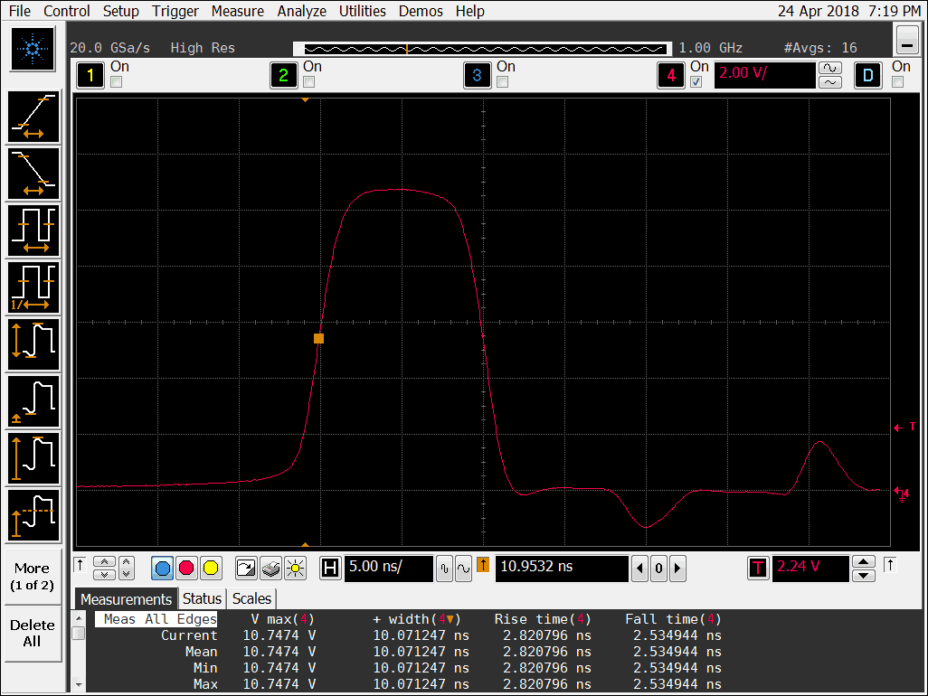The height and width of the screenshot is (696, 928).
Task: Select the frequency measurement icon
Action: 33,287
